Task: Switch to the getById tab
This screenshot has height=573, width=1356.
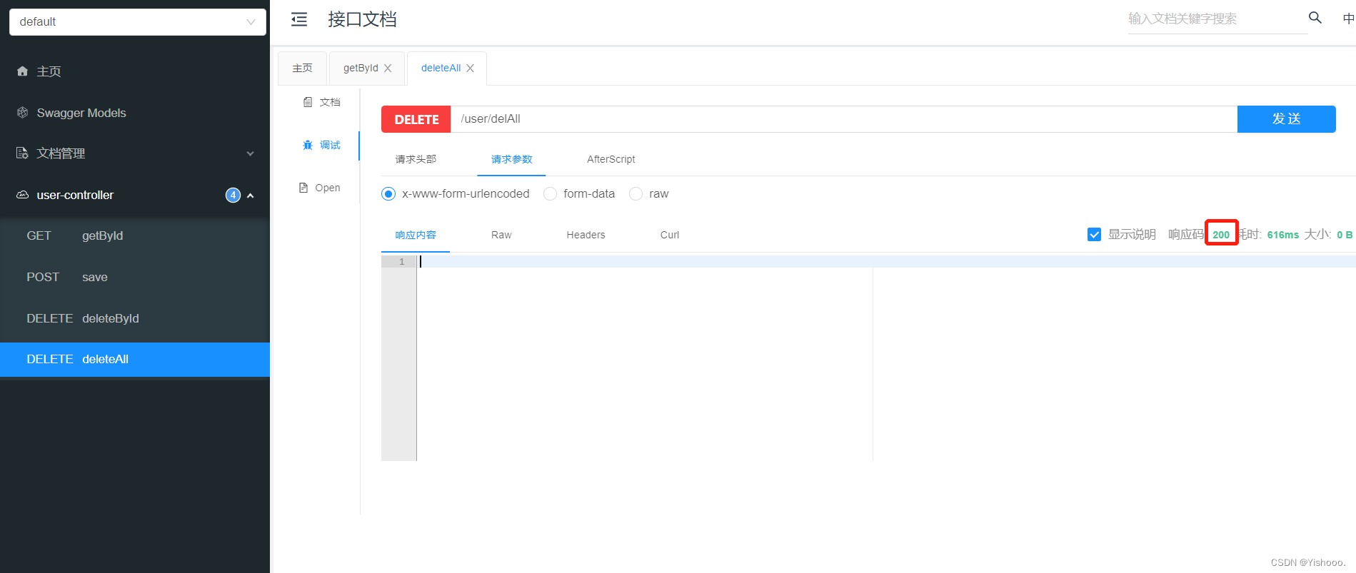Action: point(361,69)
